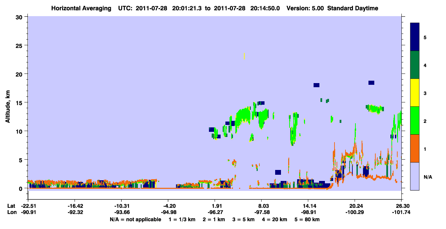Click the colorbar label 2
This screenshot has width=446, height=229.
(425, 121)
